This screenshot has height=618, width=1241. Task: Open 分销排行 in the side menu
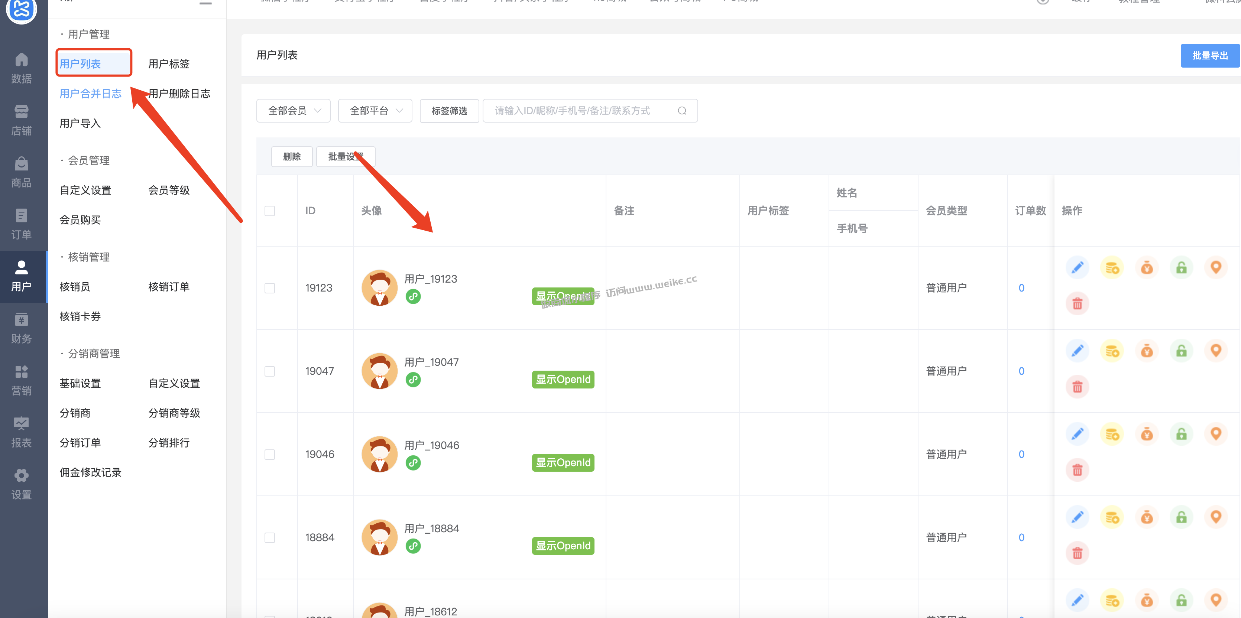(169, 443)
